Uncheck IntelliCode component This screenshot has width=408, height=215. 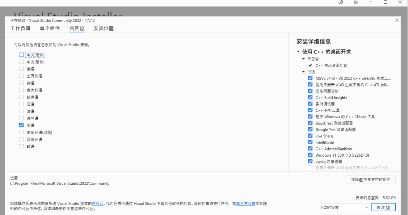pyautogui.click(x=310, y=142)
